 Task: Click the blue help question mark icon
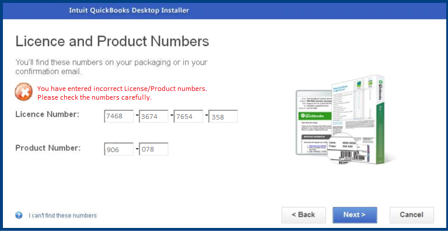[19, 215]
